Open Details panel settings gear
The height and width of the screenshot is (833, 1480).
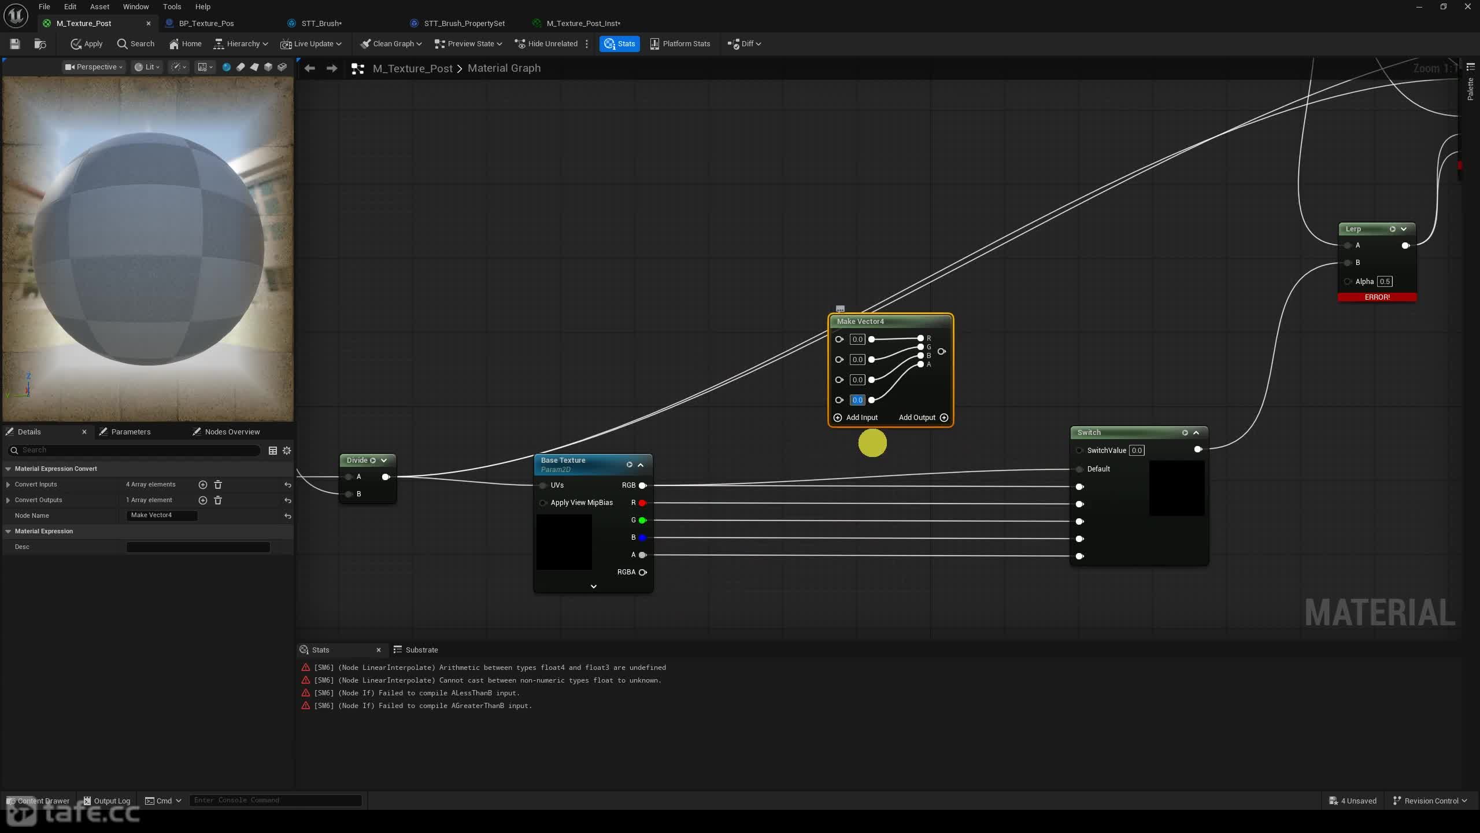pyautogui.click(x=287, y=450)
